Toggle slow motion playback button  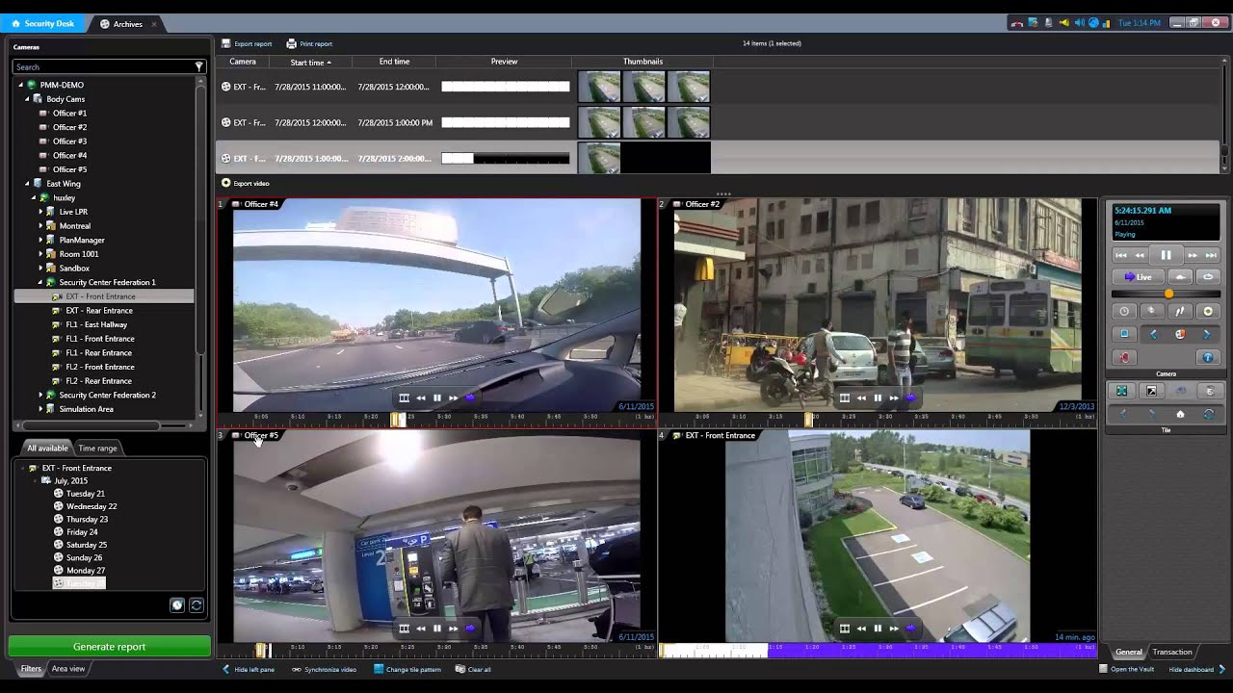[x=1180, y=277]
